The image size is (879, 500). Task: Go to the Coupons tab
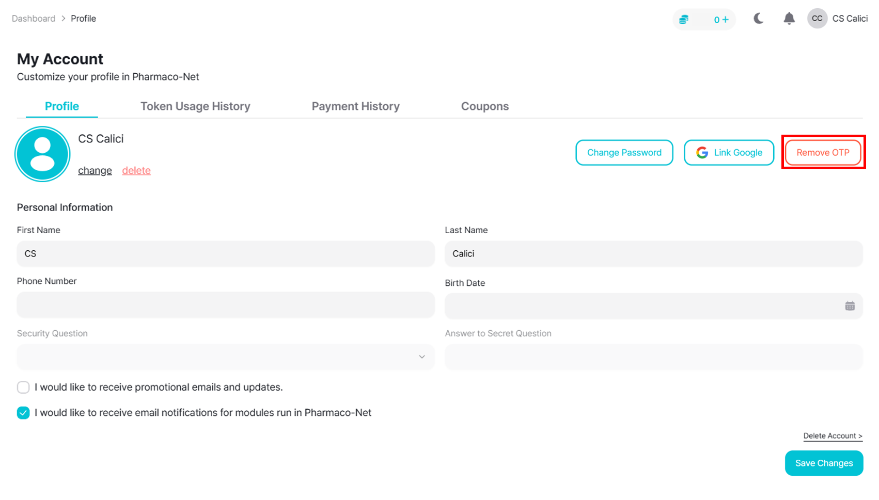coord(484,106)
